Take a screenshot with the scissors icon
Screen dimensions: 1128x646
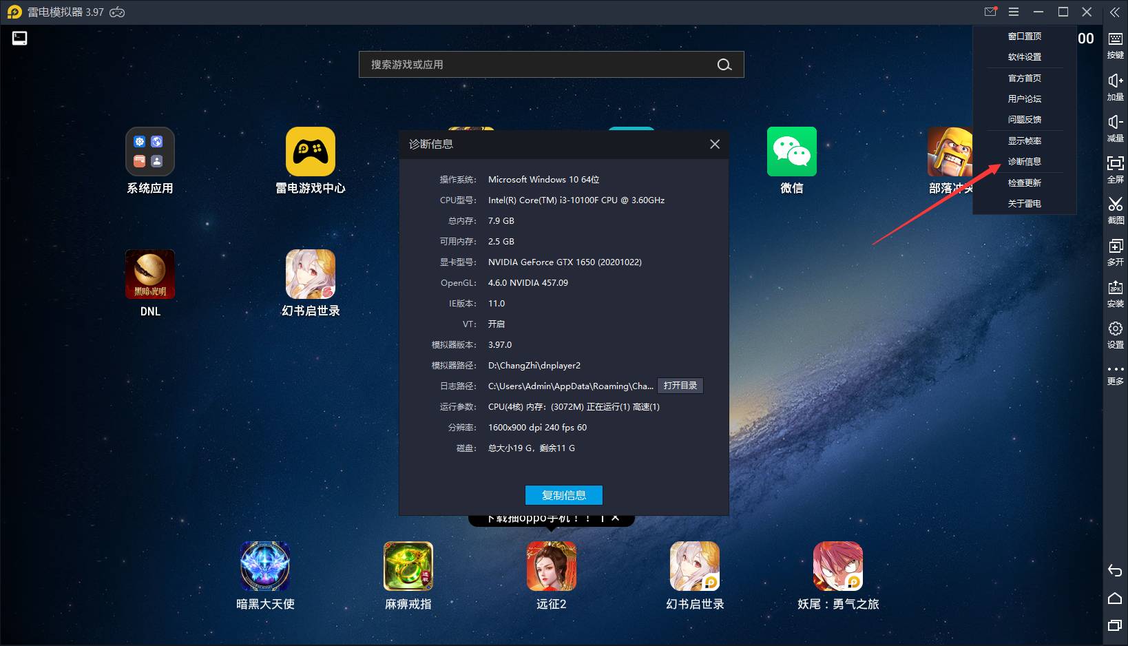click(1115, 205)
